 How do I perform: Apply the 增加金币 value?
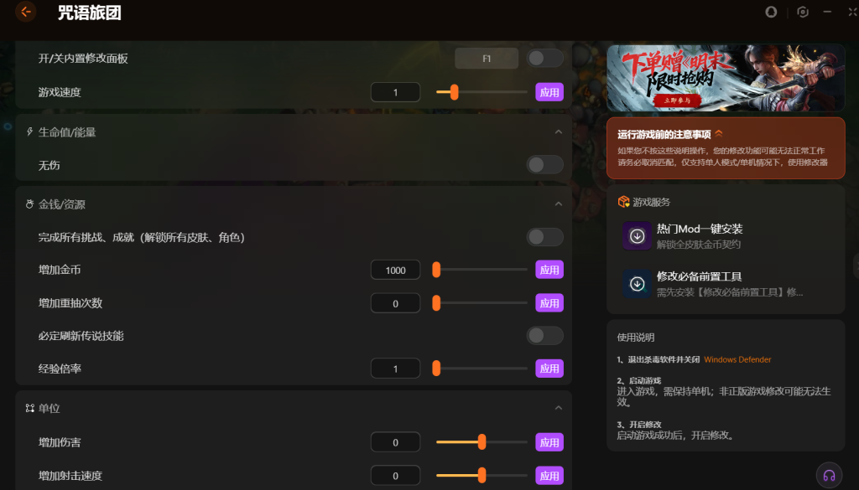coord(549,270)
